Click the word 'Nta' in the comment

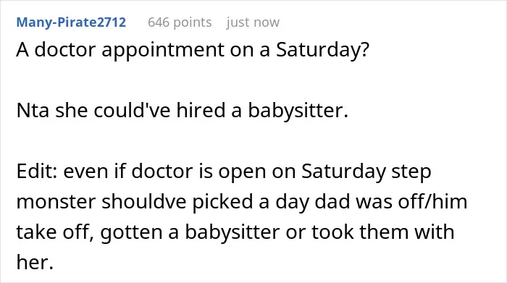pos(33,111)
